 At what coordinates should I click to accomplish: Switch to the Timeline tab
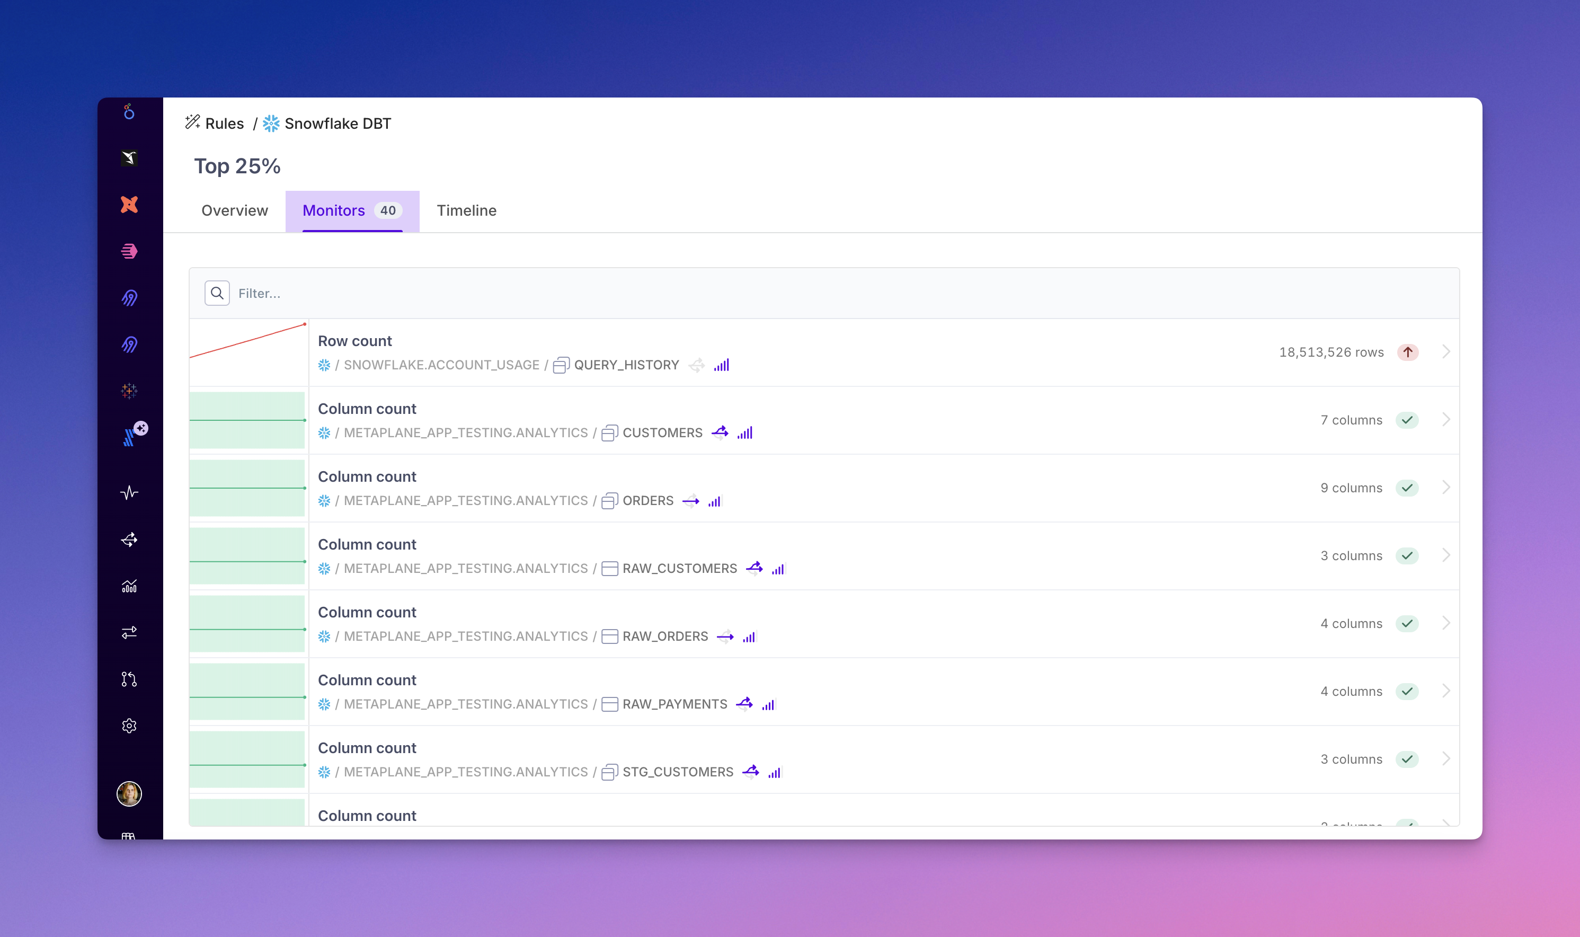pos(466,210)
